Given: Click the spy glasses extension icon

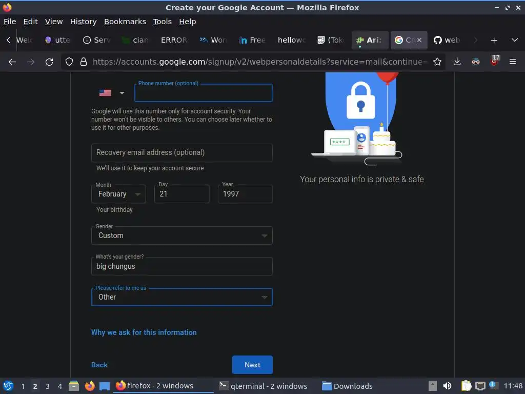Looking at the screenshot, I should (475, 62).
